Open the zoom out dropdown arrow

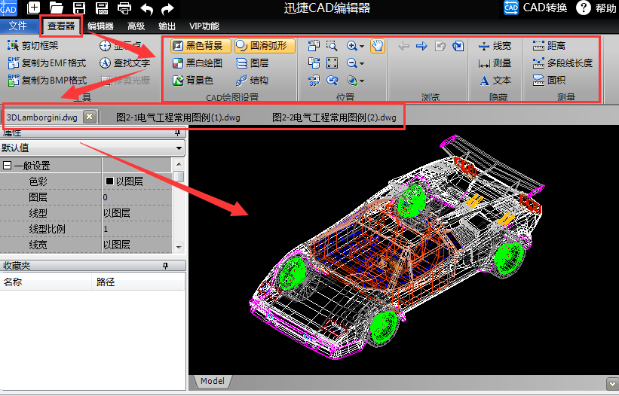tap(362, 63)
